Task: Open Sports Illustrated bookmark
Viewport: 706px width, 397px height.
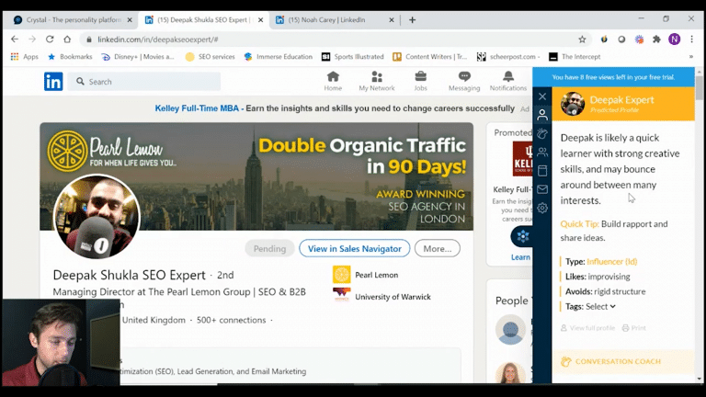Action: click(x=353, y=57)
